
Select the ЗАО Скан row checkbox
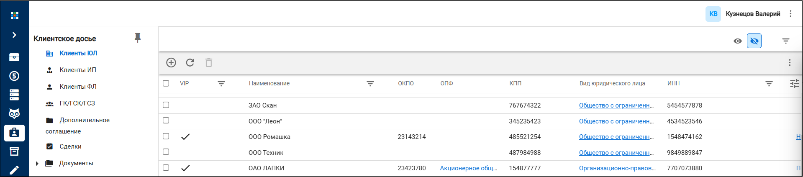pyautogui.click(x=166, y=105)
